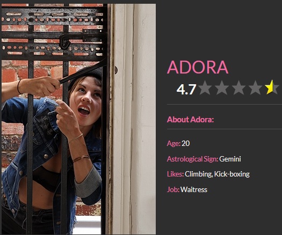This screenshot has height=235, width=282.
Task: Click the Waitress job text
Action: click(194, 189)
